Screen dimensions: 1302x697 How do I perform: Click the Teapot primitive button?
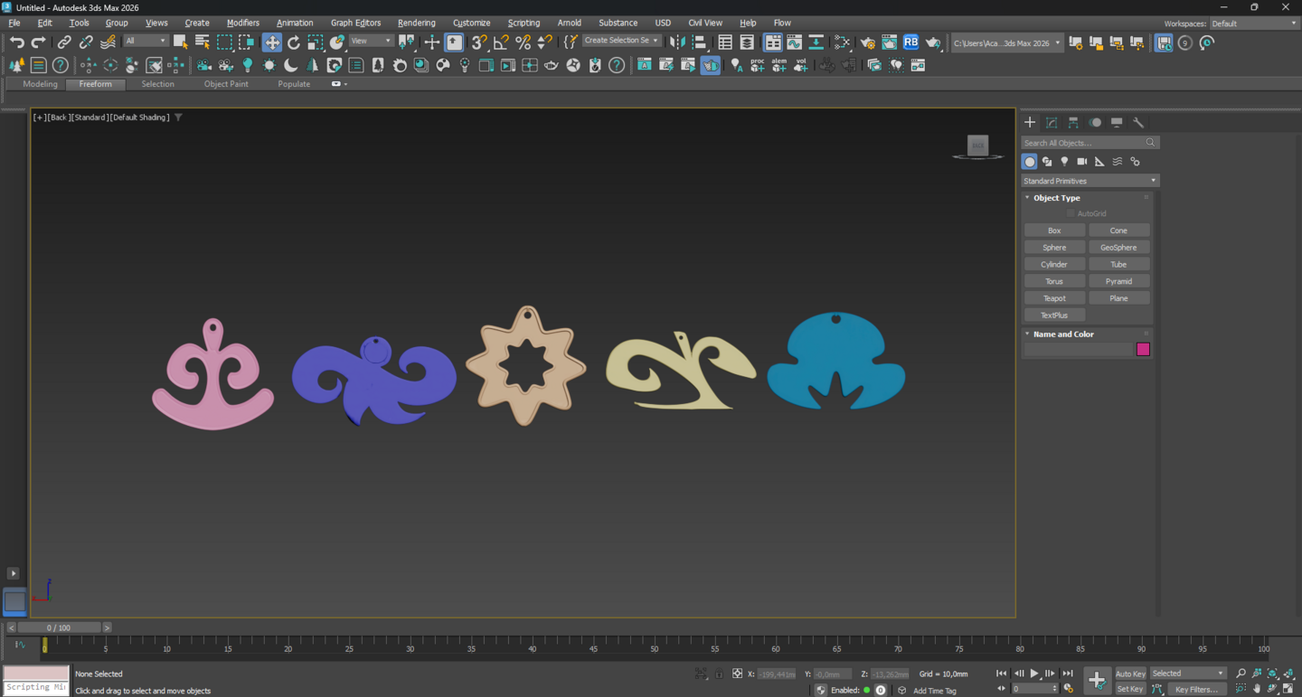click(1054, 298)
